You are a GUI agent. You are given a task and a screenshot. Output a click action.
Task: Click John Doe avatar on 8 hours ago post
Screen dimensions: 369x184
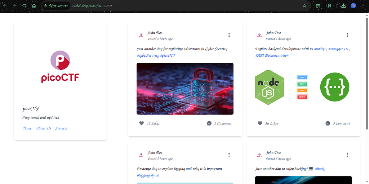pyautogui.click(x=259, y=155)
